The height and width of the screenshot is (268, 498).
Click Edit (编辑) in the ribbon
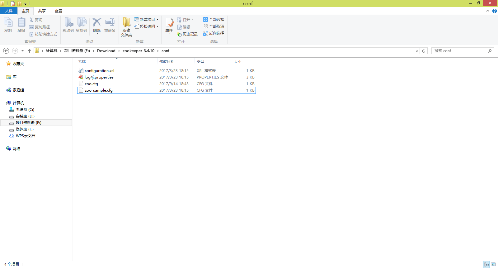pyautogui.click(x=184, y=27)
